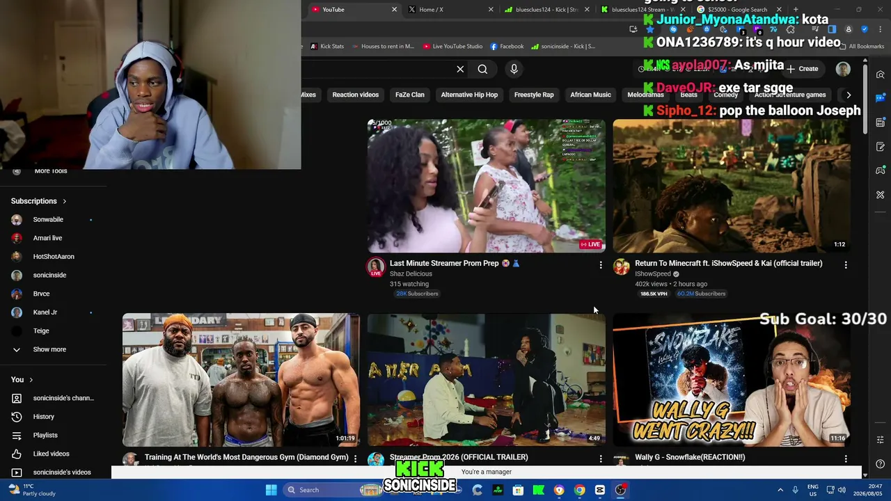Close the $25000 Google Search tab
This screenshot has height=501, width=891.
click(778, 10)
